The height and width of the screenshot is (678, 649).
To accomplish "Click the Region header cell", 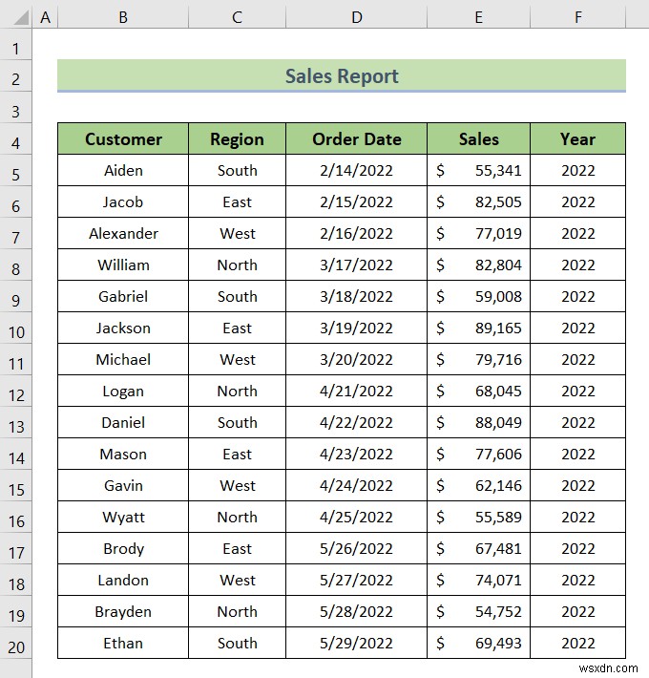I will point(237,139).
